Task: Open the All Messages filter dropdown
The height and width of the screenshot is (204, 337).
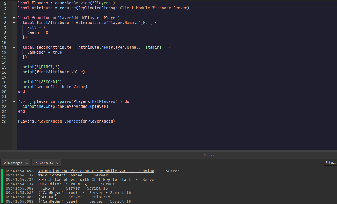Action: (x=15, y=163)
